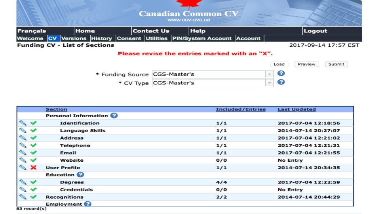The width and height of the screenshot is (380, 214).
Task: Click the green checkmark beside Website
Action: tap(33, 160)
